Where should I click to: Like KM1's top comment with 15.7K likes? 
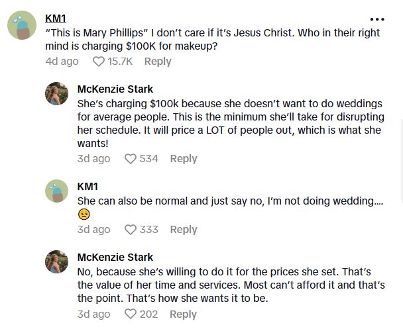[x=99, y=62]
